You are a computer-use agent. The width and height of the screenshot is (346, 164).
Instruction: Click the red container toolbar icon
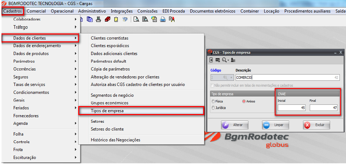[107, 19]
